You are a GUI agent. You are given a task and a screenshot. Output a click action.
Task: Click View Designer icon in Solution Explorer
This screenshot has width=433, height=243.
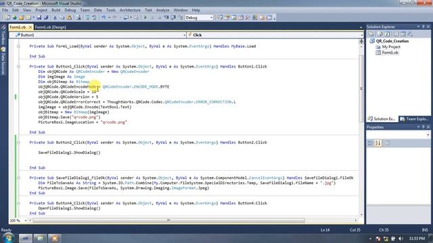(x=403, y=34)
